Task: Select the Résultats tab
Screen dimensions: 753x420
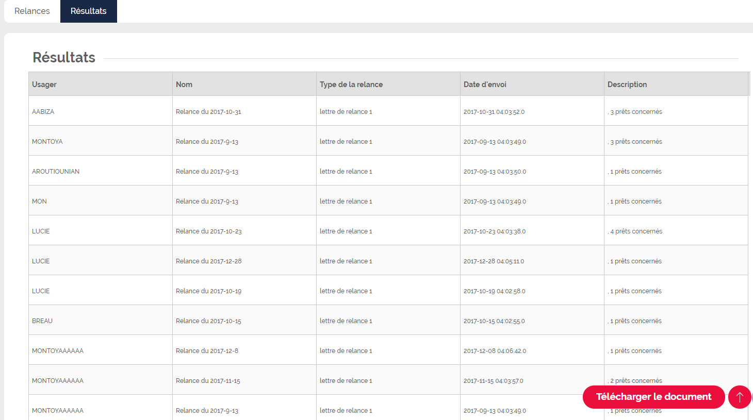Action: click(x=89, y=11)
